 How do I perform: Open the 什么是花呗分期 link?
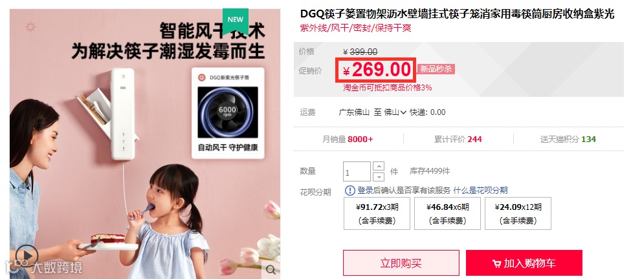click(x=480, y=191)
